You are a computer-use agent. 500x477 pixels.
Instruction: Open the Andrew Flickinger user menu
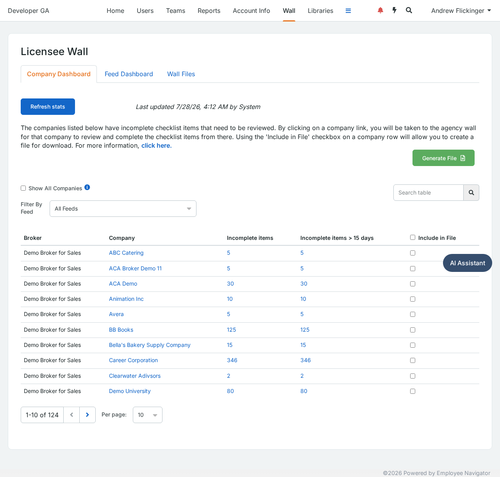[x=461, y=11]
